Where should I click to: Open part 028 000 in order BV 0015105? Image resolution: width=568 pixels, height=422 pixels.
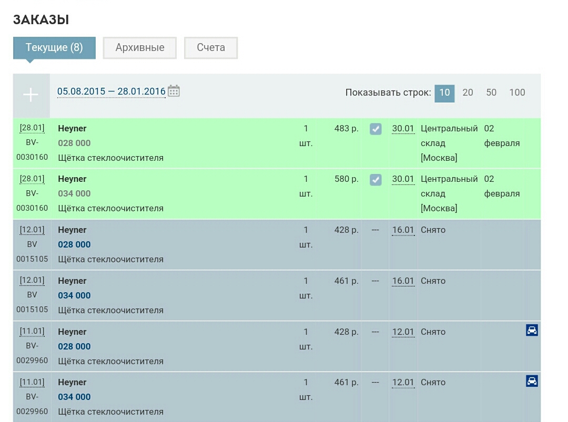[x=74, y=244]
